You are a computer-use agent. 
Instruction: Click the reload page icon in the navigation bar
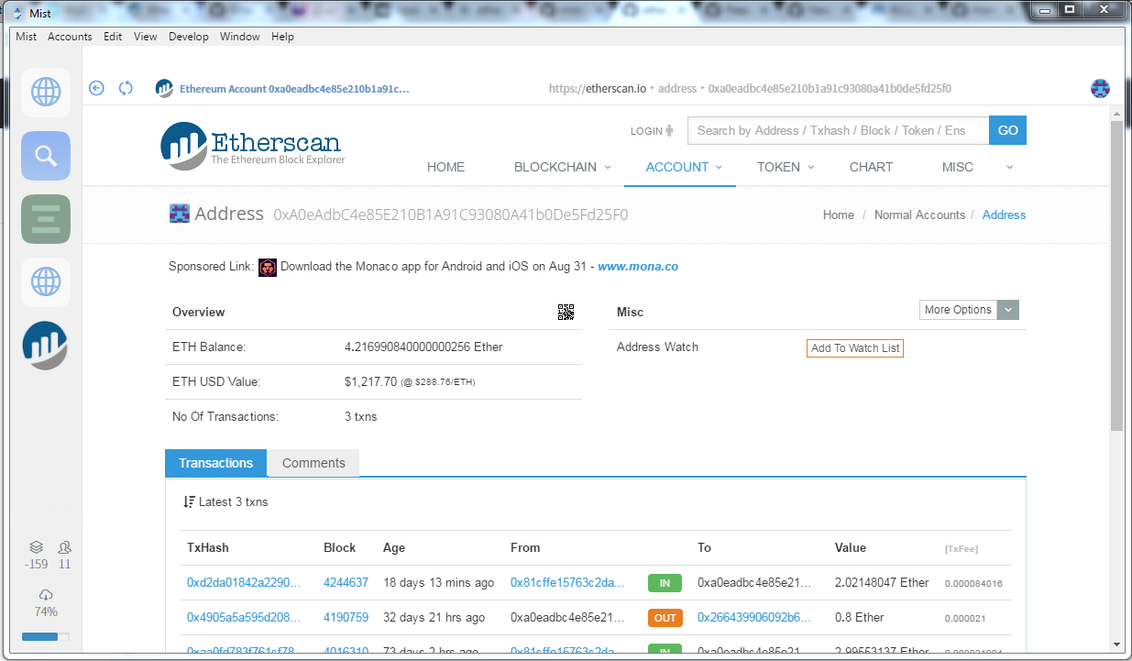126,88
